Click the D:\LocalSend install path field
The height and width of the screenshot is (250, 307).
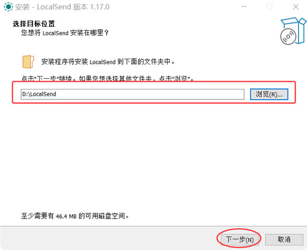coord(132,94)
